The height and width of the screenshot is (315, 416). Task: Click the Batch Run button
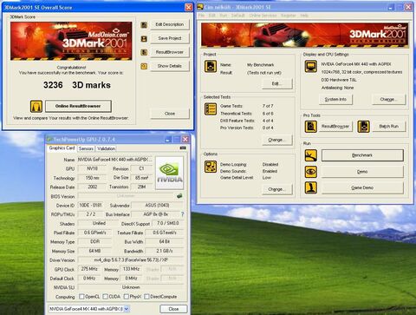(x=389, y=127)
